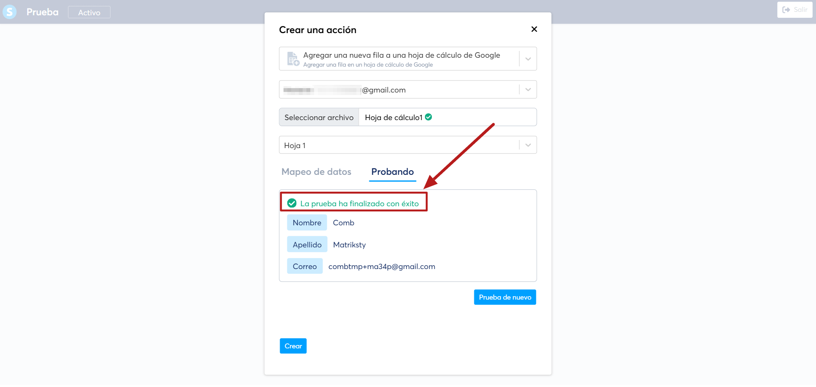
Task: Click the green verified checkmark next to Hoja de cálculo1
Action: click(428, 117)
